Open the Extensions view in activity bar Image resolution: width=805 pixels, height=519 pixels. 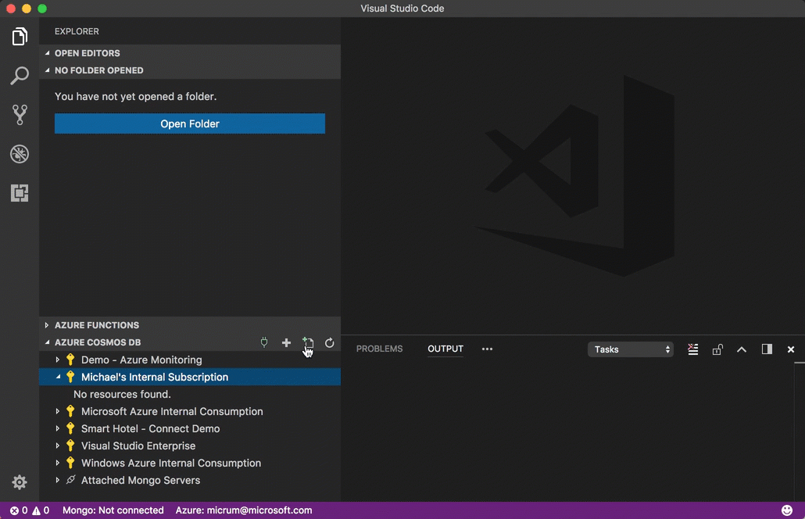click(x=20, y=193)
